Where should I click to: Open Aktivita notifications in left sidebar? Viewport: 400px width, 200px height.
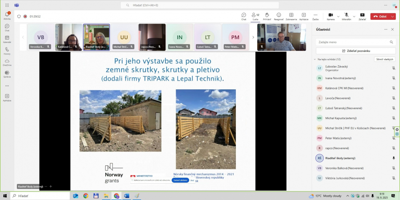(7, 16)
